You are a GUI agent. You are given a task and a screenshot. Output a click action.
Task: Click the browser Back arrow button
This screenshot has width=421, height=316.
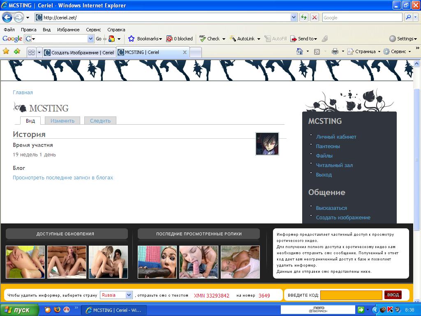(7, 18)
